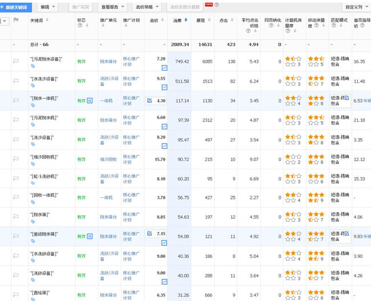Click the tag icon under 水洗沙设备
This screenshot has height=301, width=371.
(33, 86)
